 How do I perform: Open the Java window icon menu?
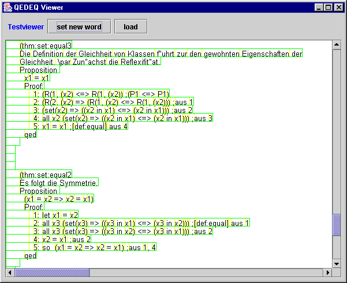(8, 7)
